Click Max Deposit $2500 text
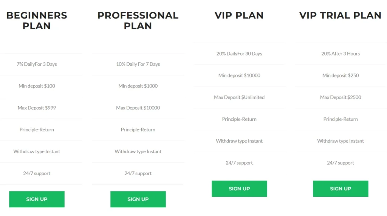387x216 pixels. click(x=341, y=97)
